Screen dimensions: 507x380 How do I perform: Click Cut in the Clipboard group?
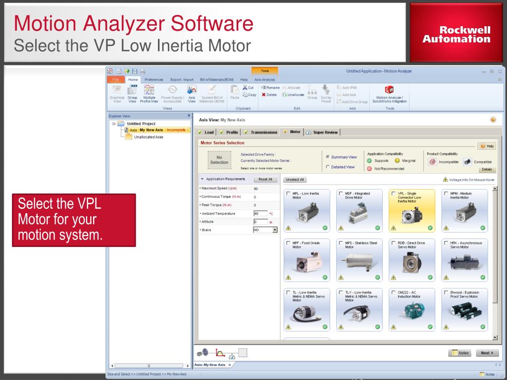(x=249, y=88)
